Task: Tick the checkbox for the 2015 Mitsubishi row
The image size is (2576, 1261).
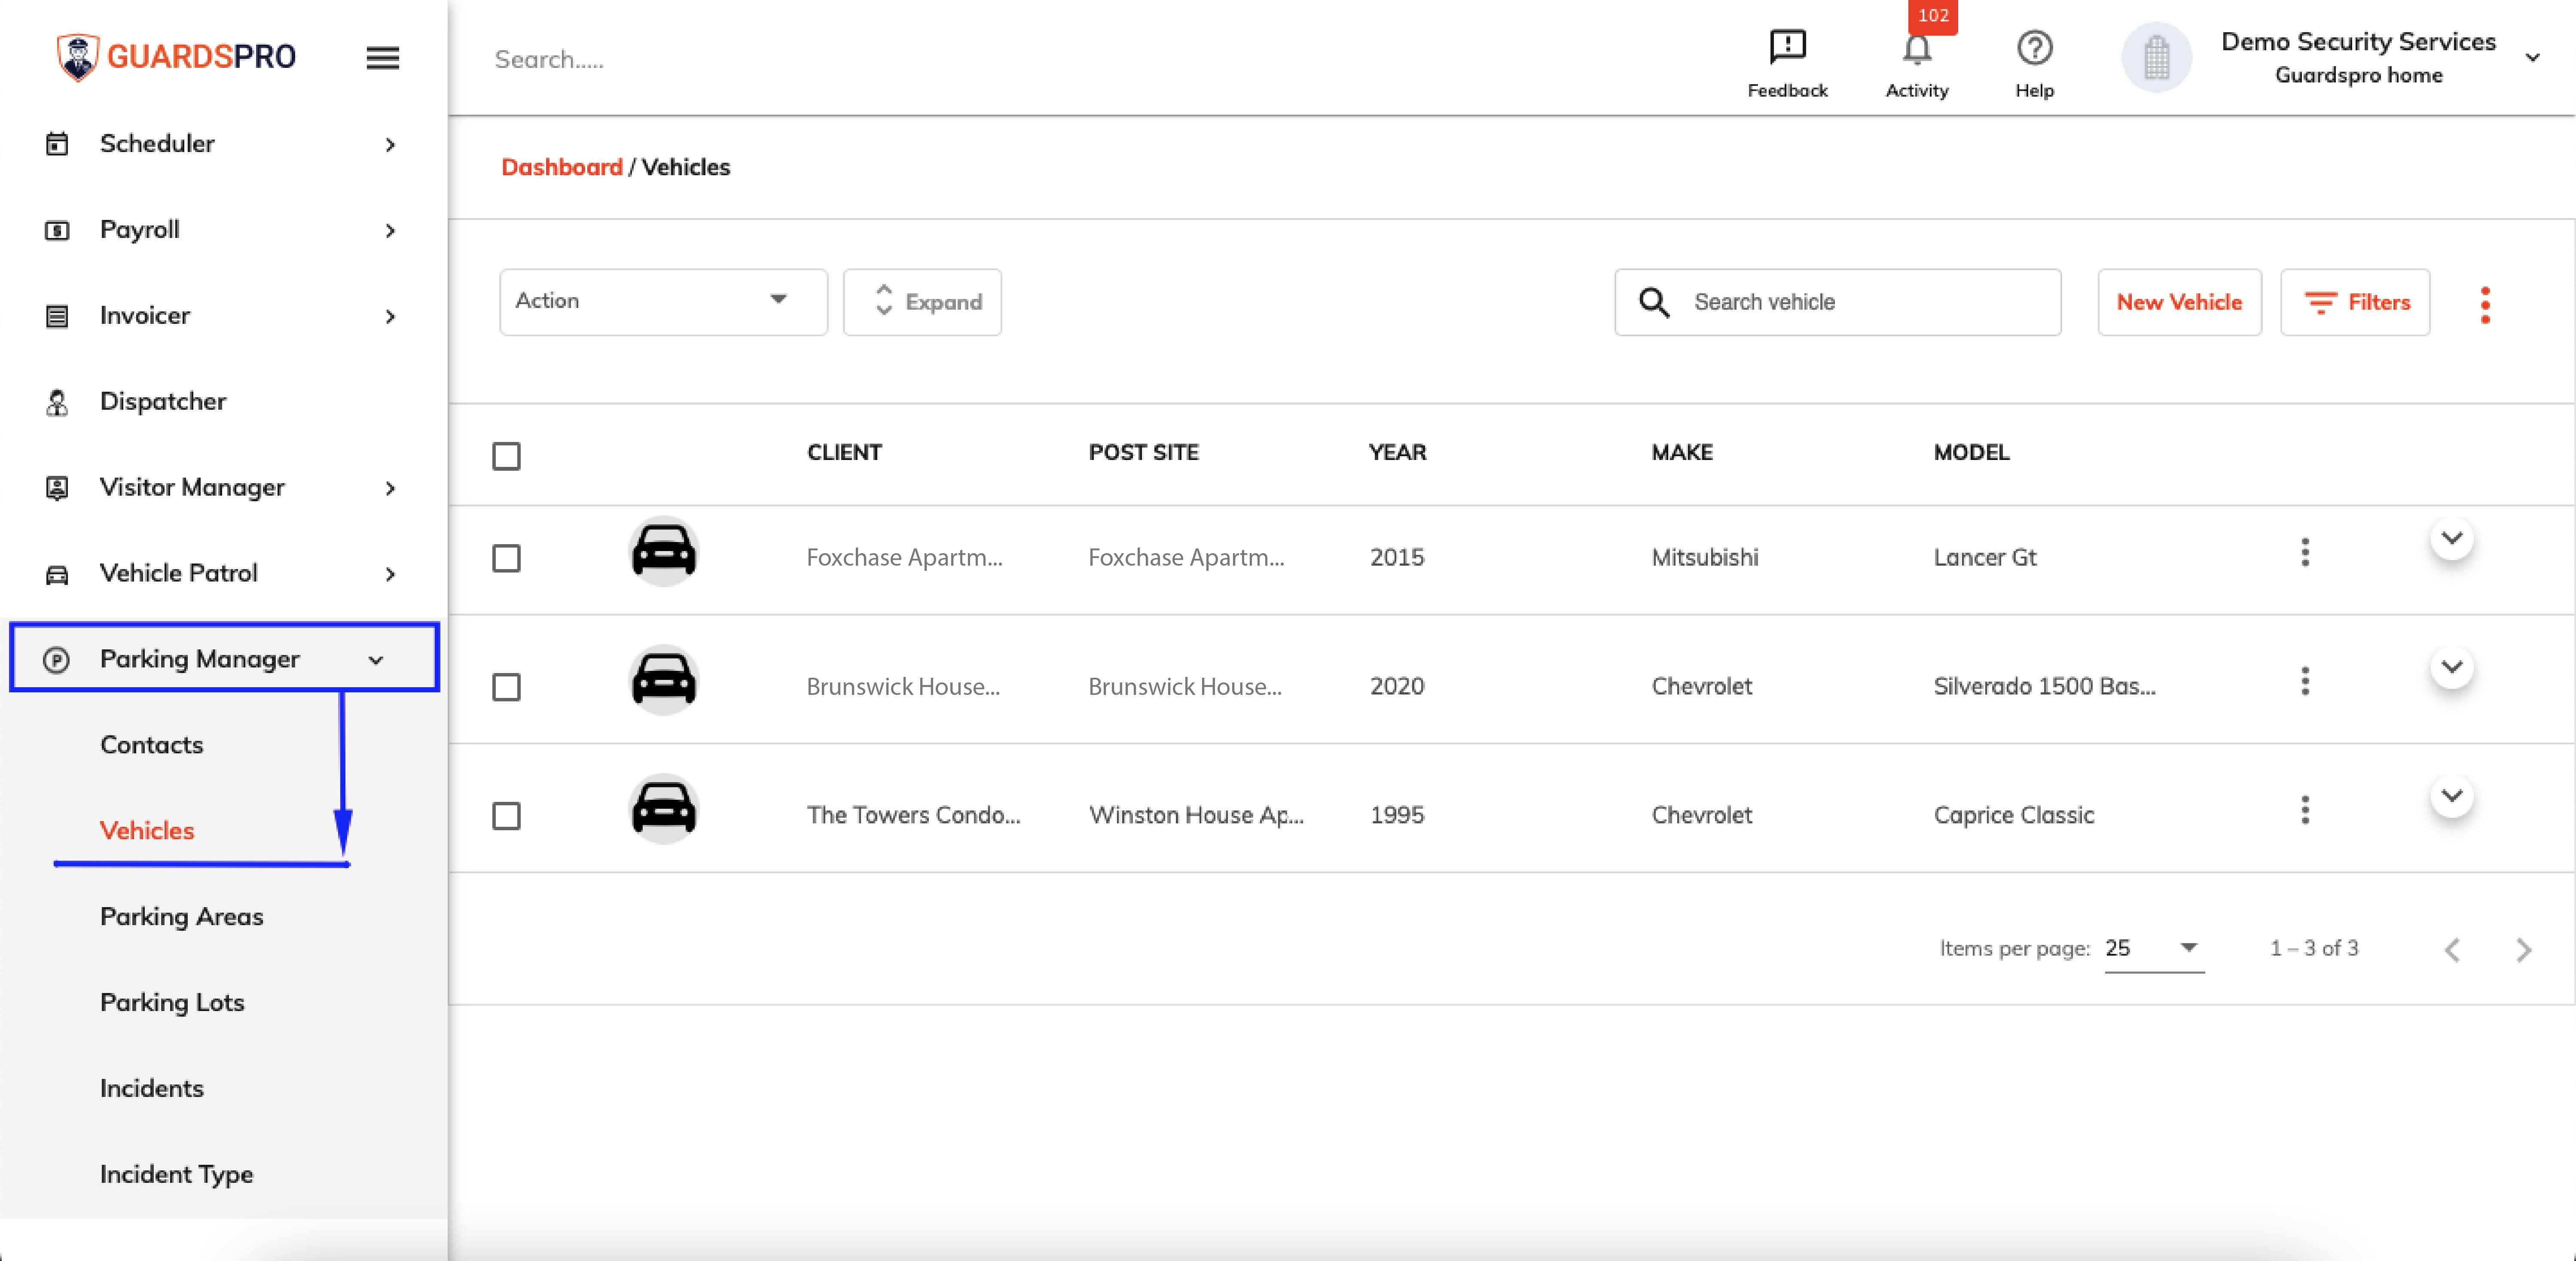Action: [x=506, y=558]
